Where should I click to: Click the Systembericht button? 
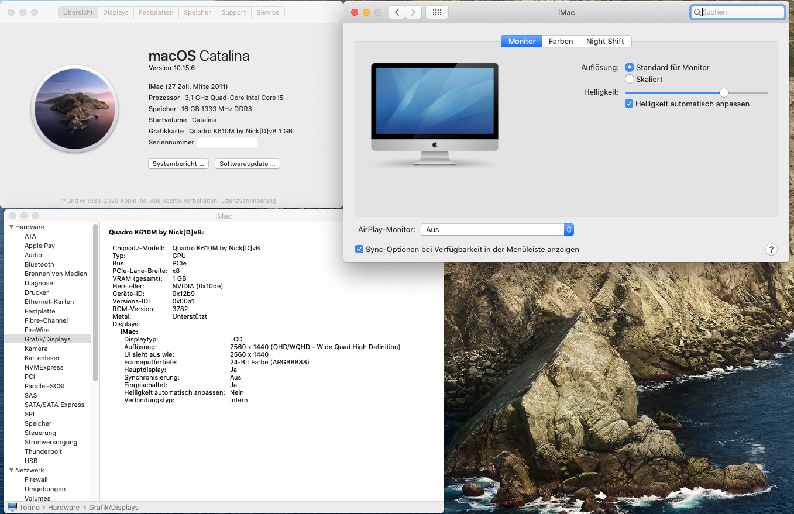pos(178,164)
